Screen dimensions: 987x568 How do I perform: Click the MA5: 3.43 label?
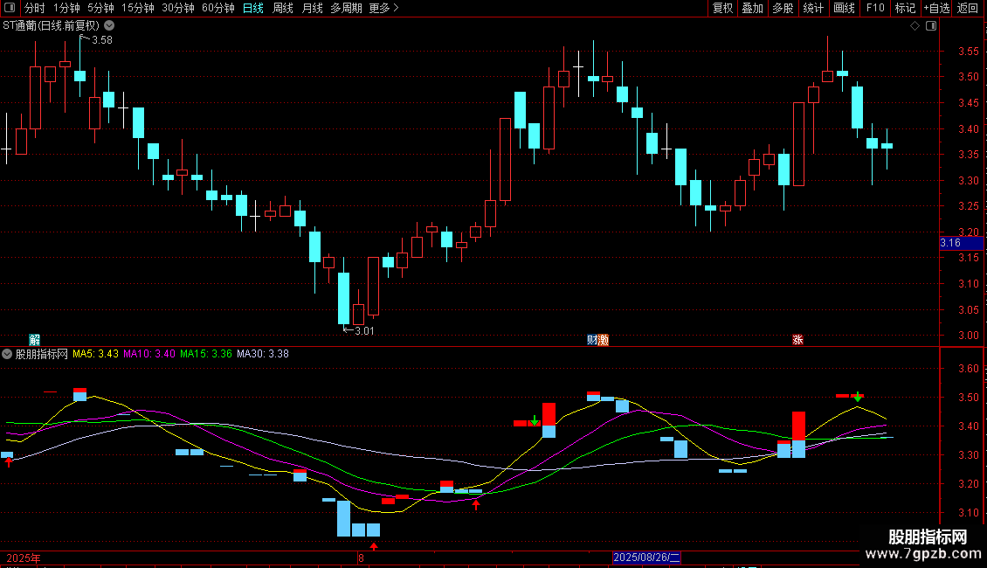coord(95,354)
